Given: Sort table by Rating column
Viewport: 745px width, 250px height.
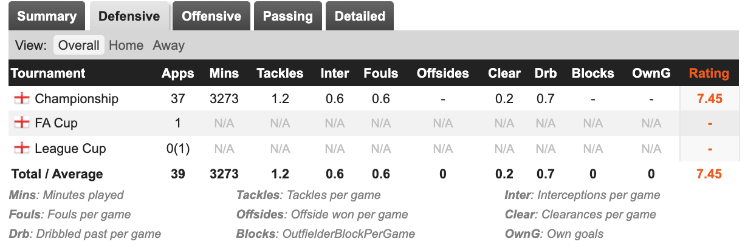Looking at the screenshot, I should point(709,73).
